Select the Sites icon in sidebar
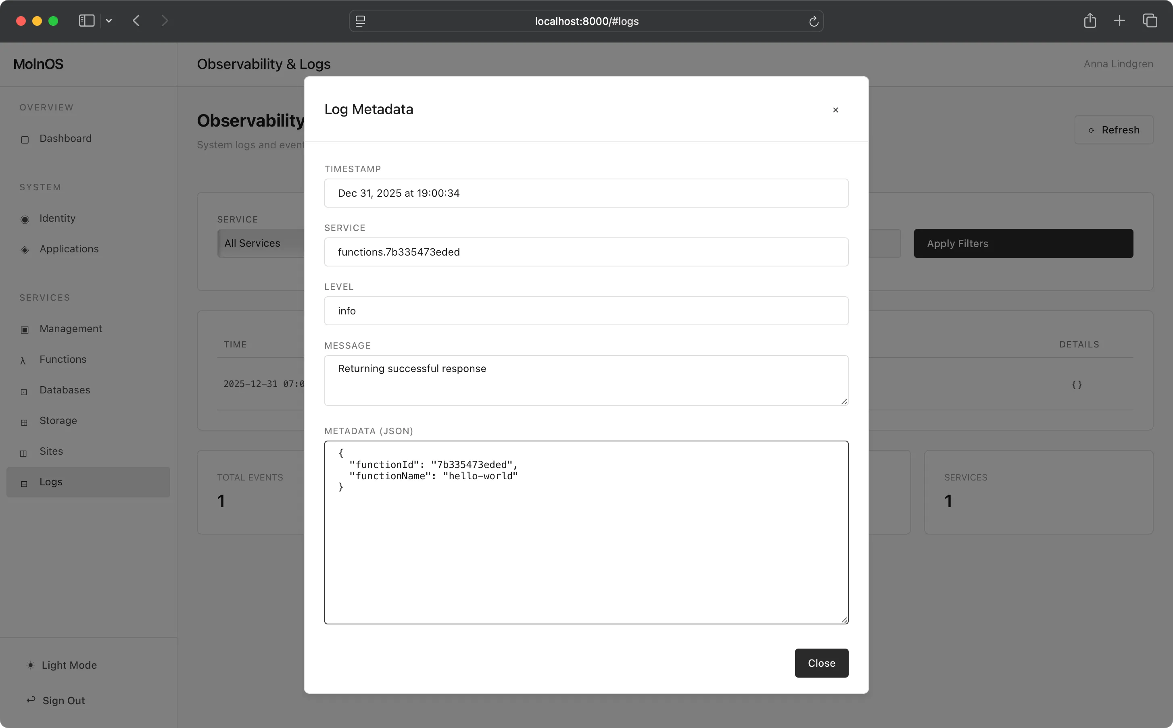The image size is (1173, 728). coord(25,453)
